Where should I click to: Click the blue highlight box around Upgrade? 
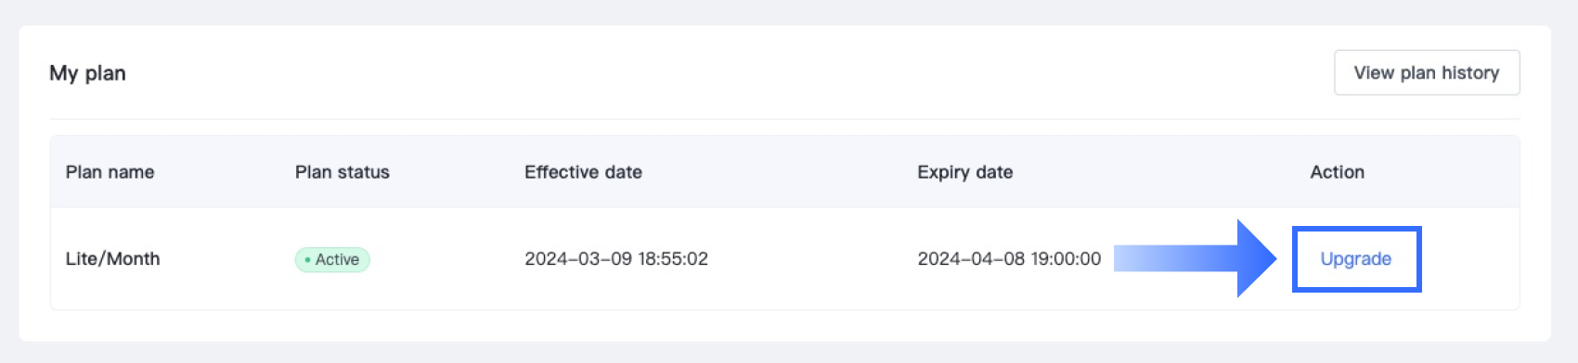(1356, 259)
